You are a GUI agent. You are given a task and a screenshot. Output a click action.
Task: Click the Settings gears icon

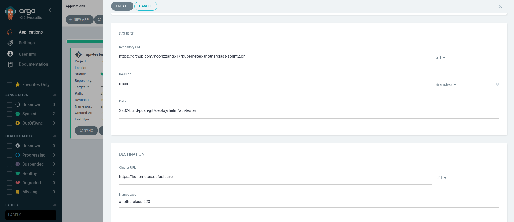click(x=10, y=43)
